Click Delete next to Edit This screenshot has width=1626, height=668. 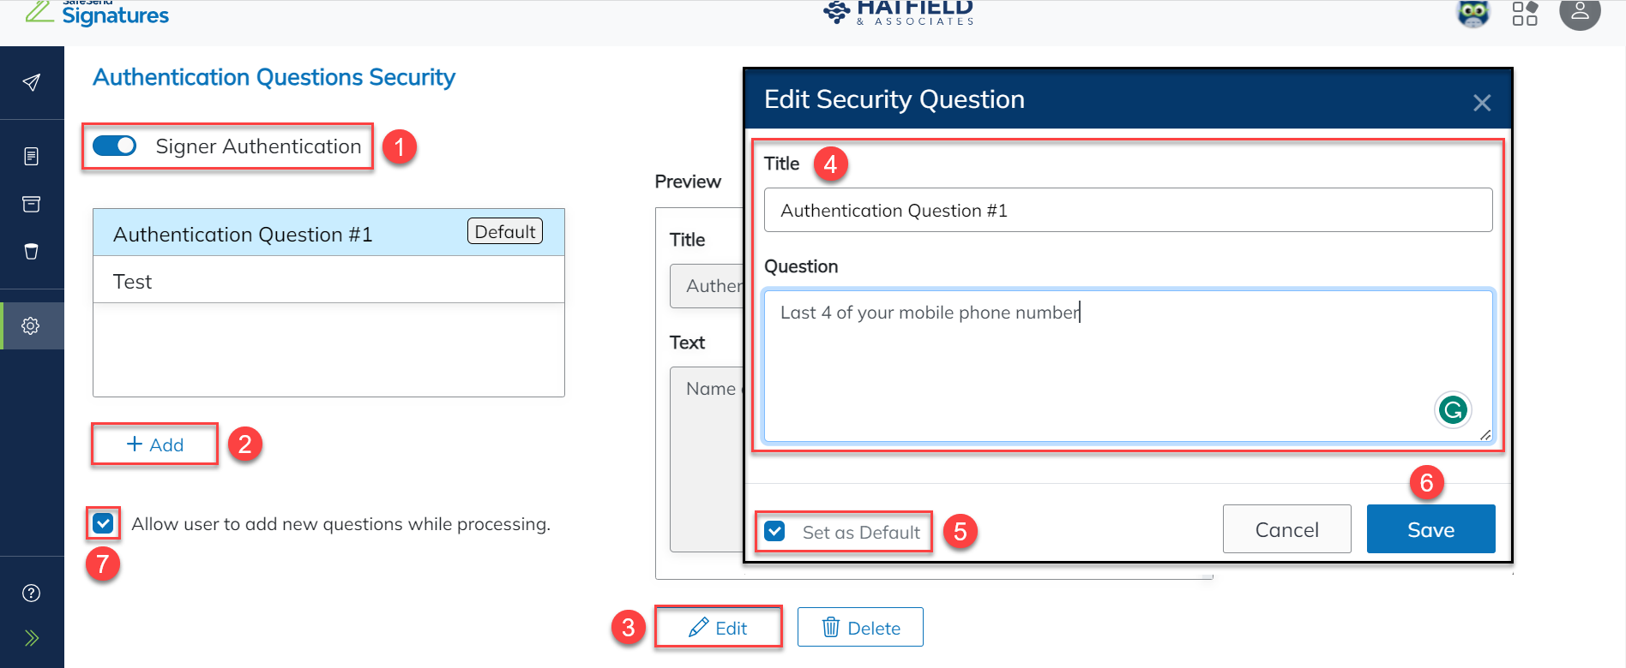(x=860, y=627)
